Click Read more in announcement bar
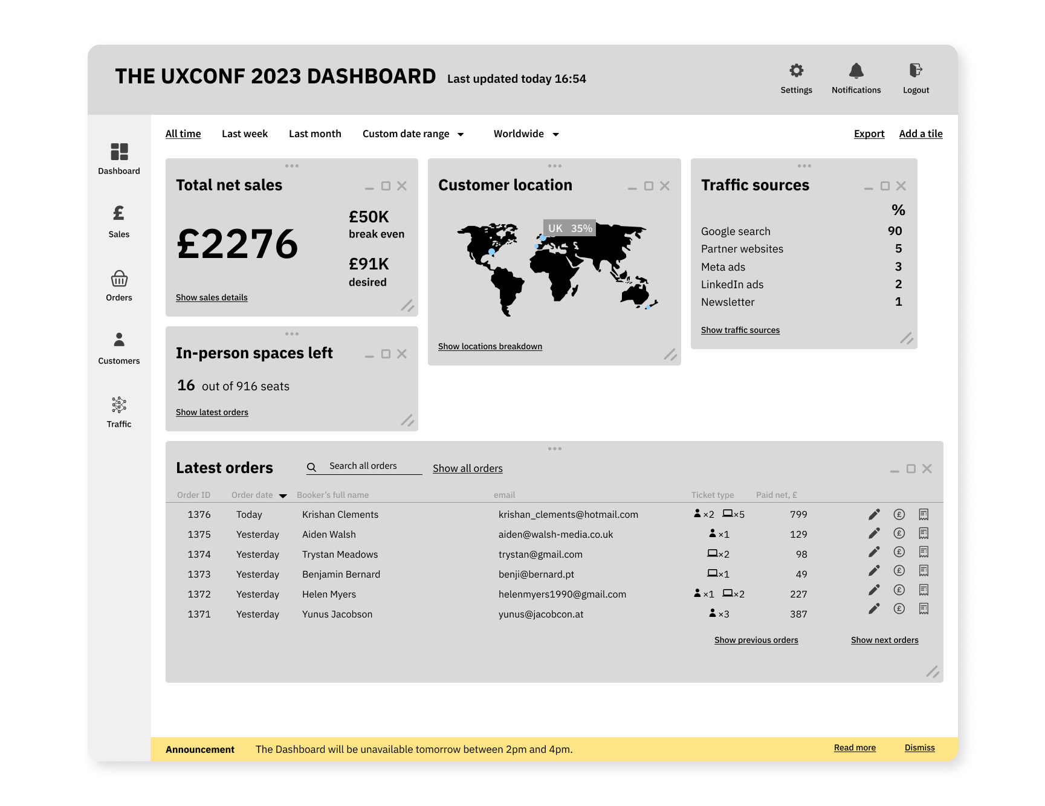The width and height of the screenshot is (1045, 806). (x=855, y=748)
